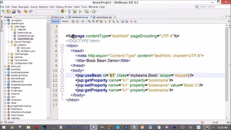Open the Output panel button
This screenshot has height=130, width=231.
point(9,122)
